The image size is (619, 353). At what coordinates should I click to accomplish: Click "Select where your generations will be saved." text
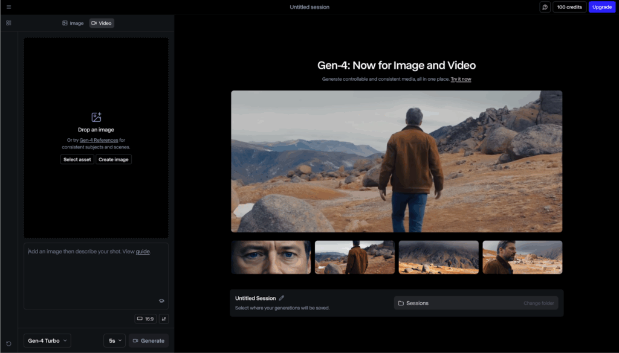(282, 308)
